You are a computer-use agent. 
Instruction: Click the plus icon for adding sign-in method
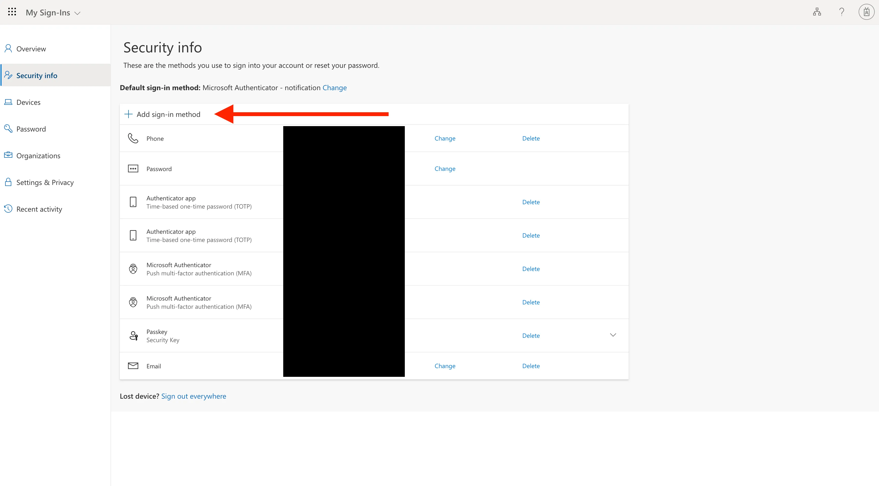(128, 114)
